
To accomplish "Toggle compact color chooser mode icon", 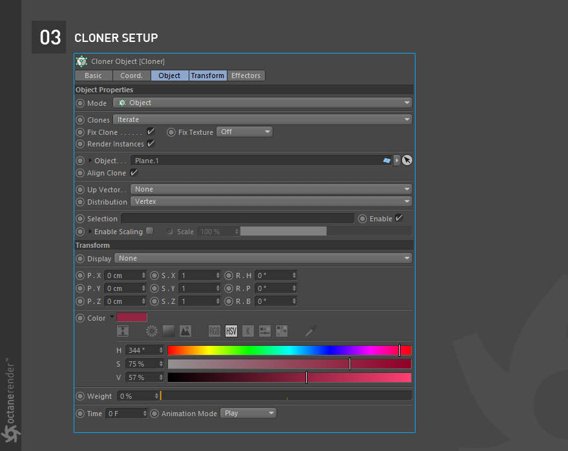I will click(x=123, y=331).
